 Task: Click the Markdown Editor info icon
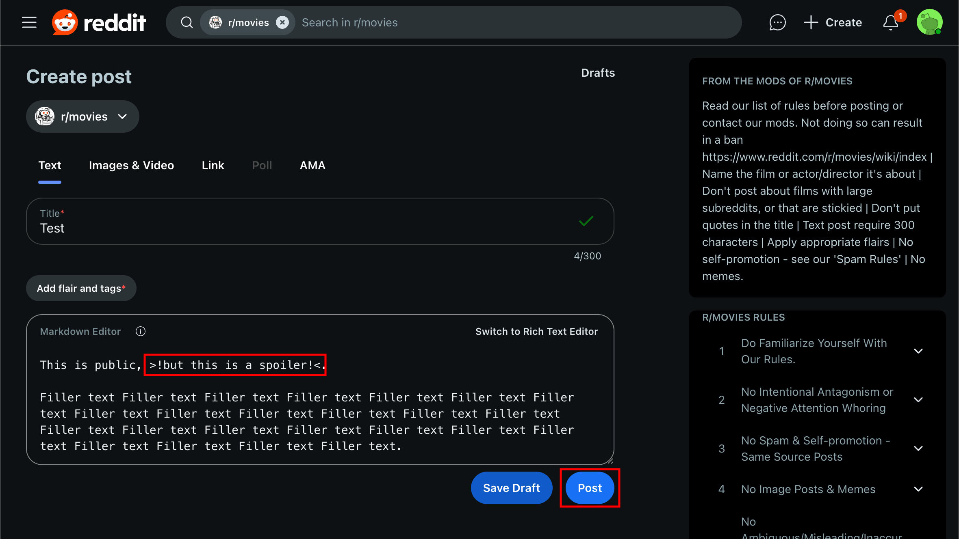point(141,332)
